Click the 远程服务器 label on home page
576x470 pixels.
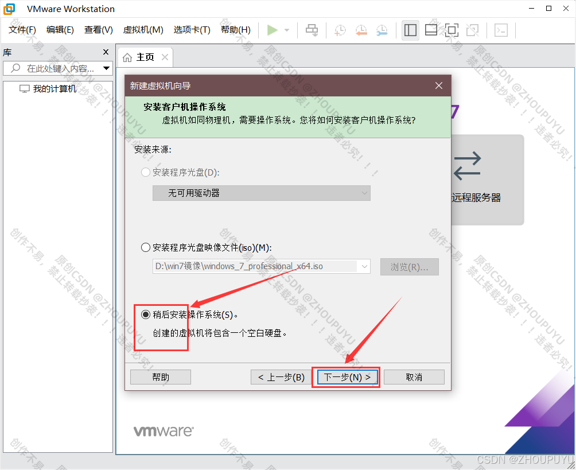[x=476, y=198]
